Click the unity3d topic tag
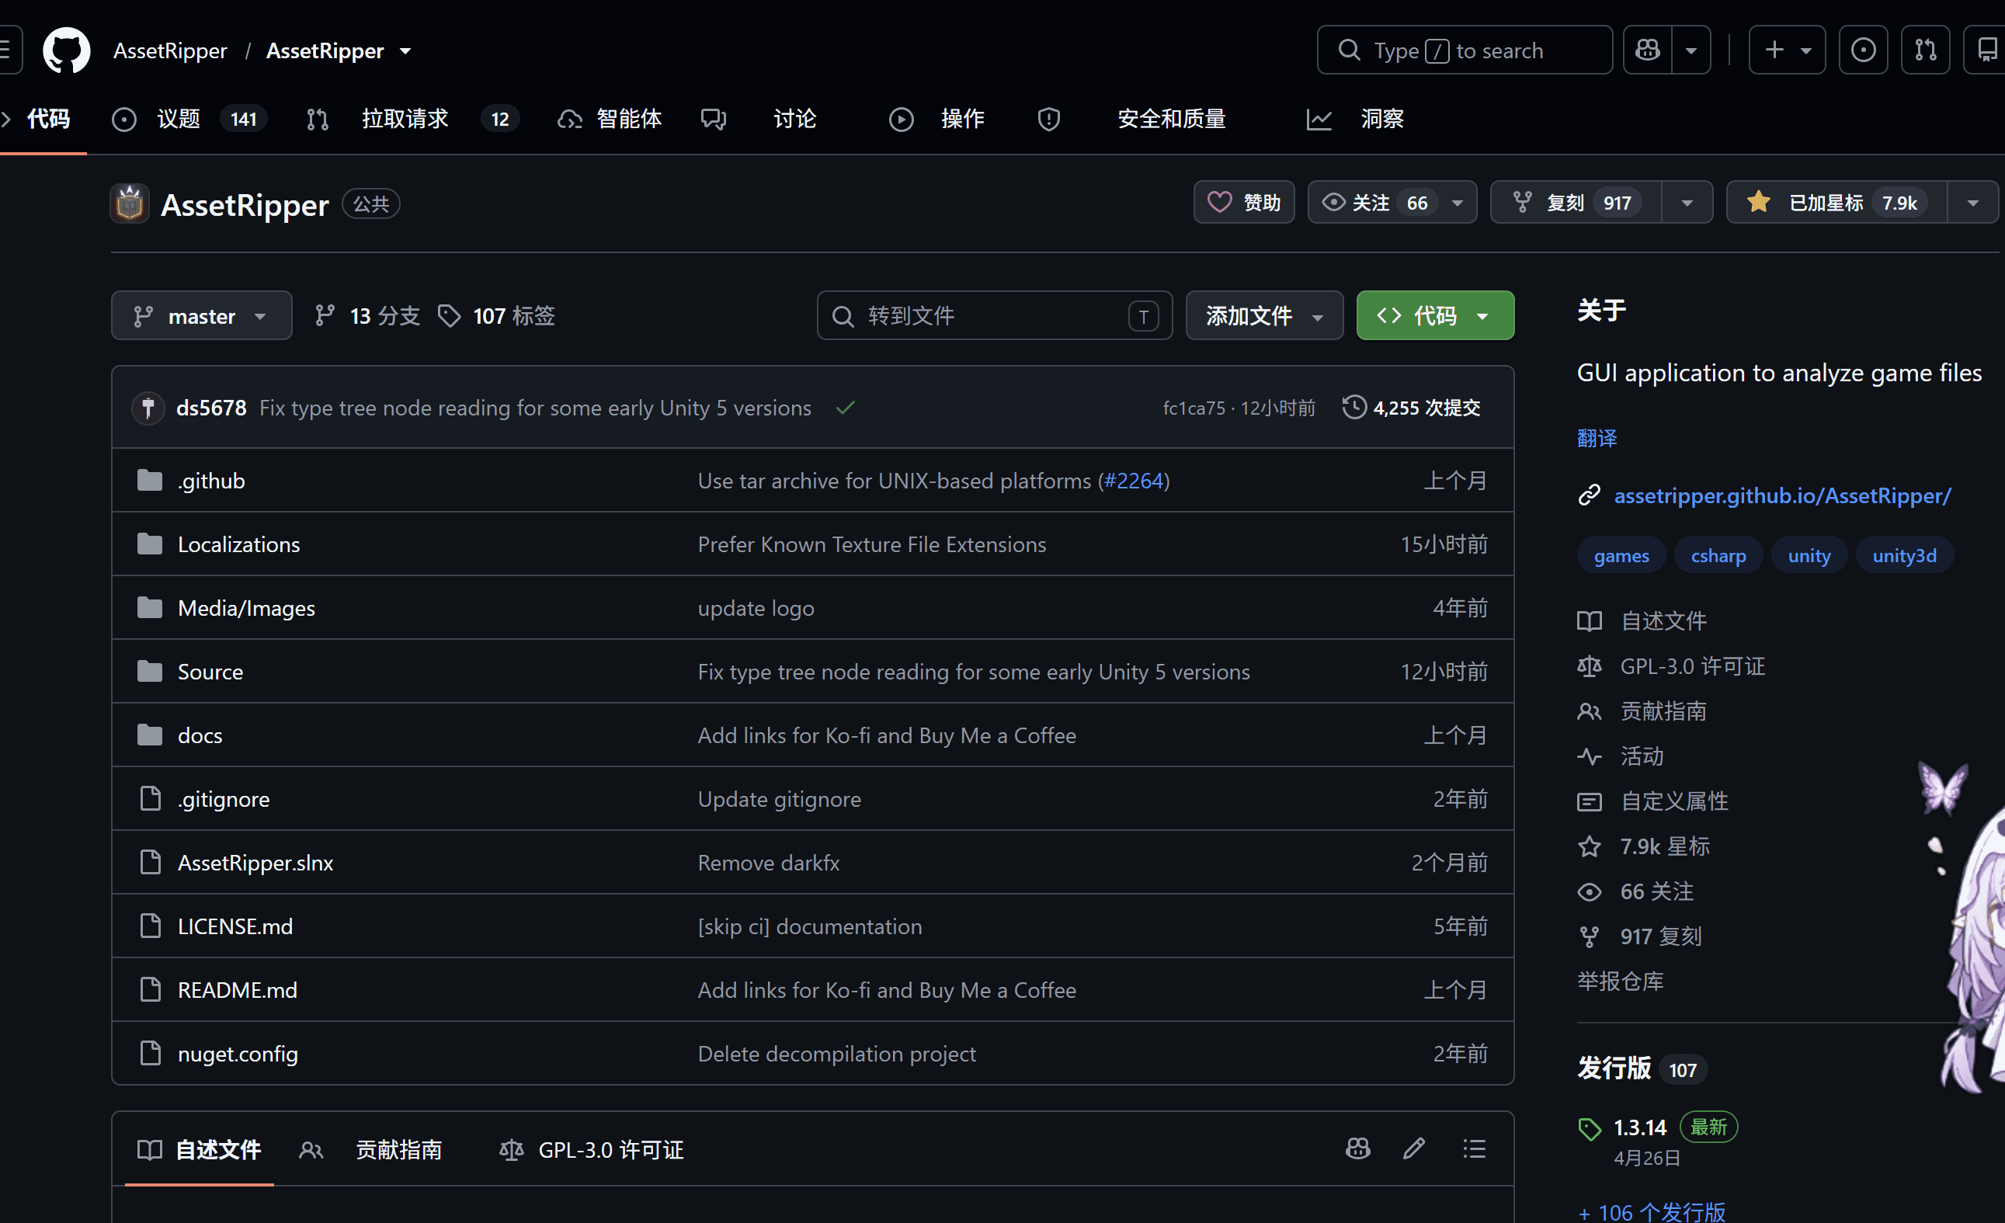Image resolution: width=2005 pixels, height=1223 pixels. tap(1904, 555)
